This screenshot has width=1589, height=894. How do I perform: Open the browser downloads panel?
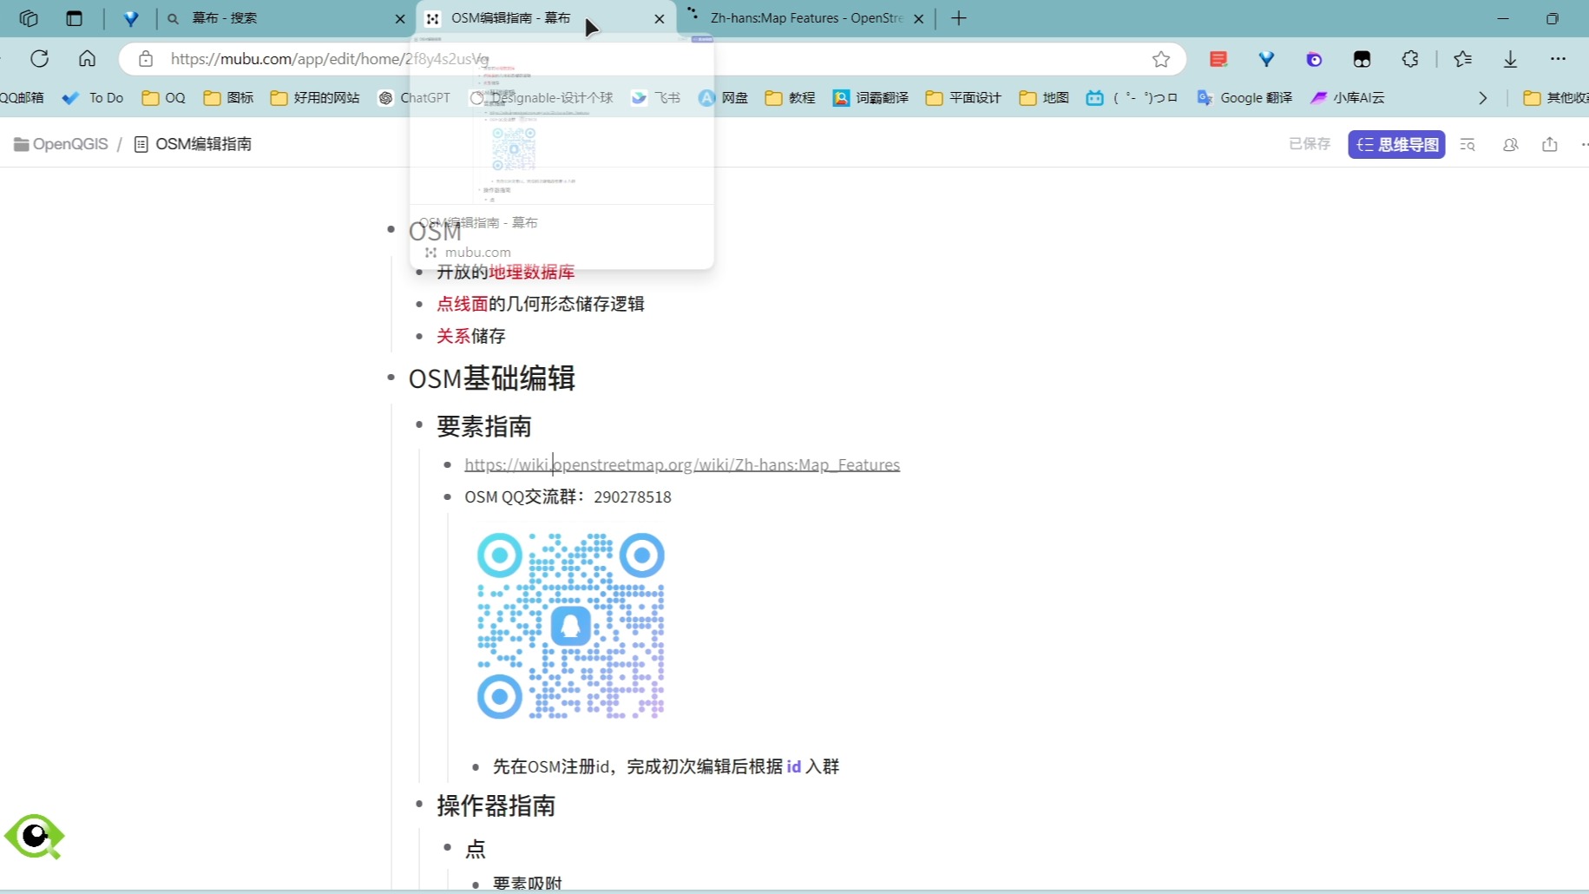[x=1511, y=59]
